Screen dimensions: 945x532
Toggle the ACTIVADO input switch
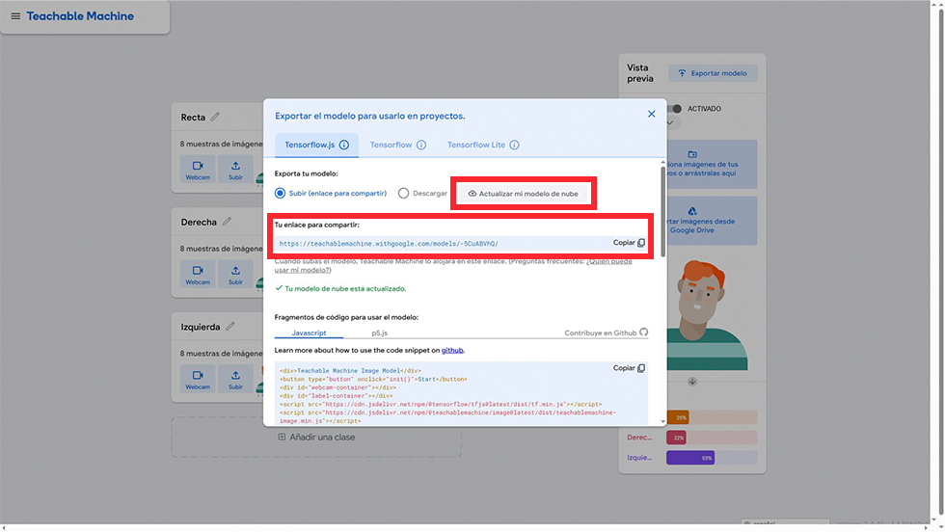pyautogui.click(x=676, y=109)
